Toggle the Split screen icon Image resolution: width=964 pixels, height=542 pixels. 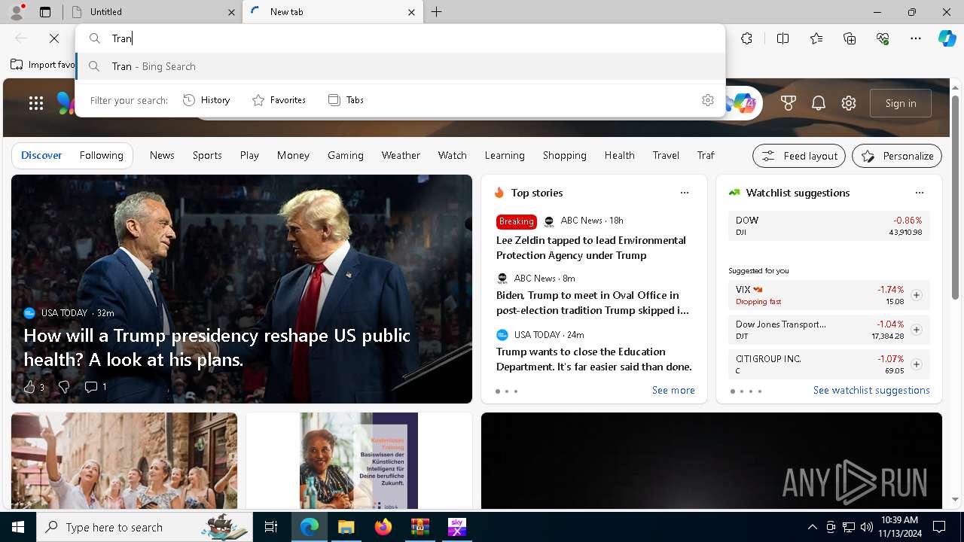[x=782, y=38]
